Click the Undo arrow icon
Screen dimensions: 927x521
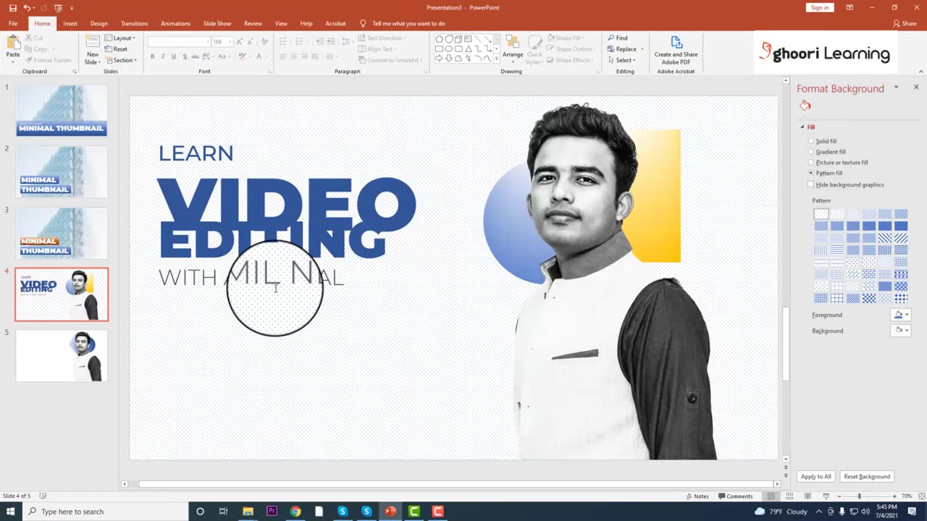coord(27,7)
